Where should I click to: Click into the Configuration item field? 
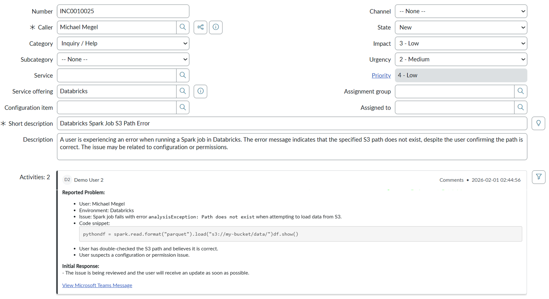point(117,108)
